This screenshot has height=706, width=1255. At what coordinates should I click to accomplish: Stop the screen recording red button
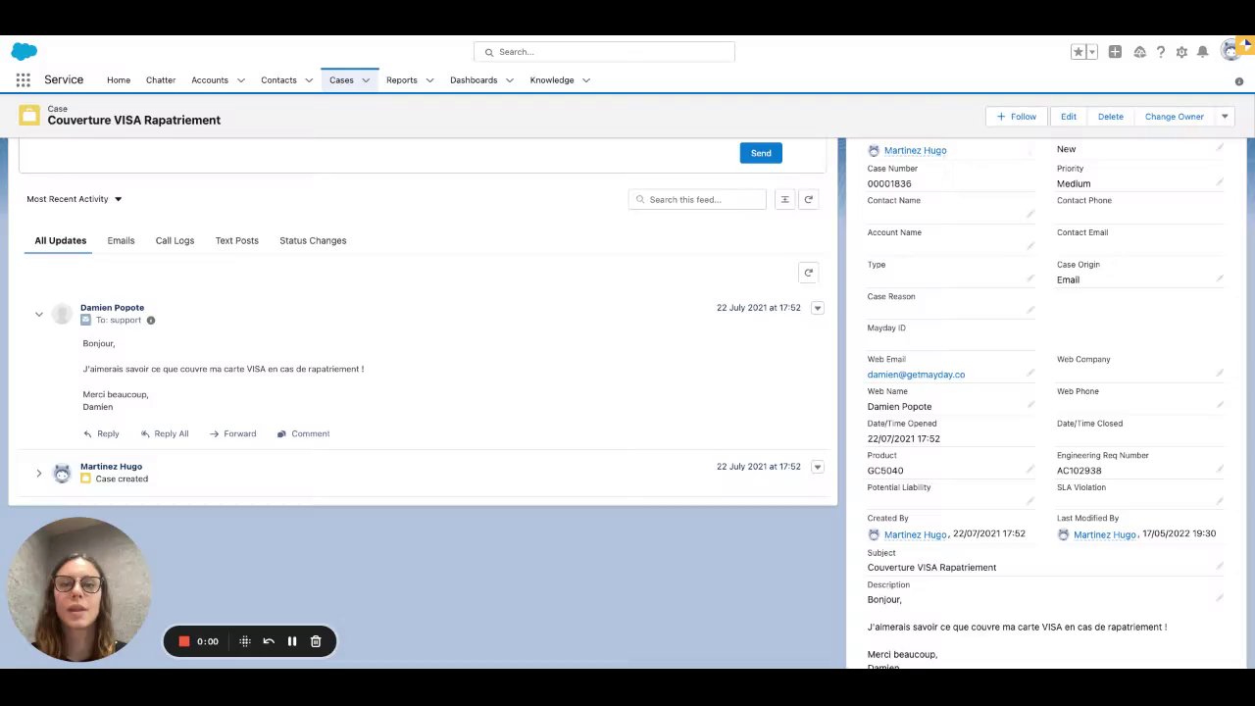[x=183, y=641]
